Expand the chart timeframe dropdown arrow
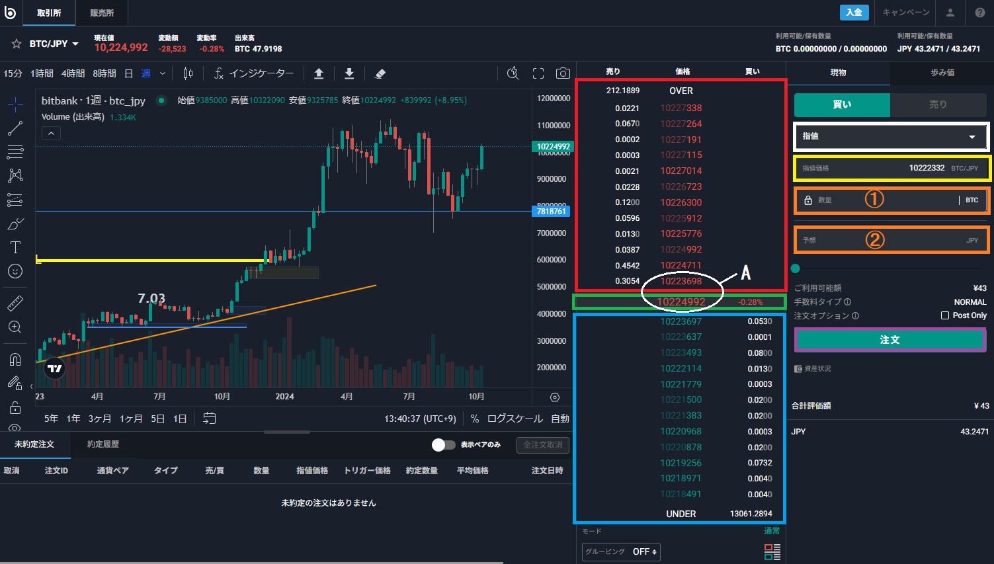The height and width of the screenshot is (564, 994). (x=163, y=73)
